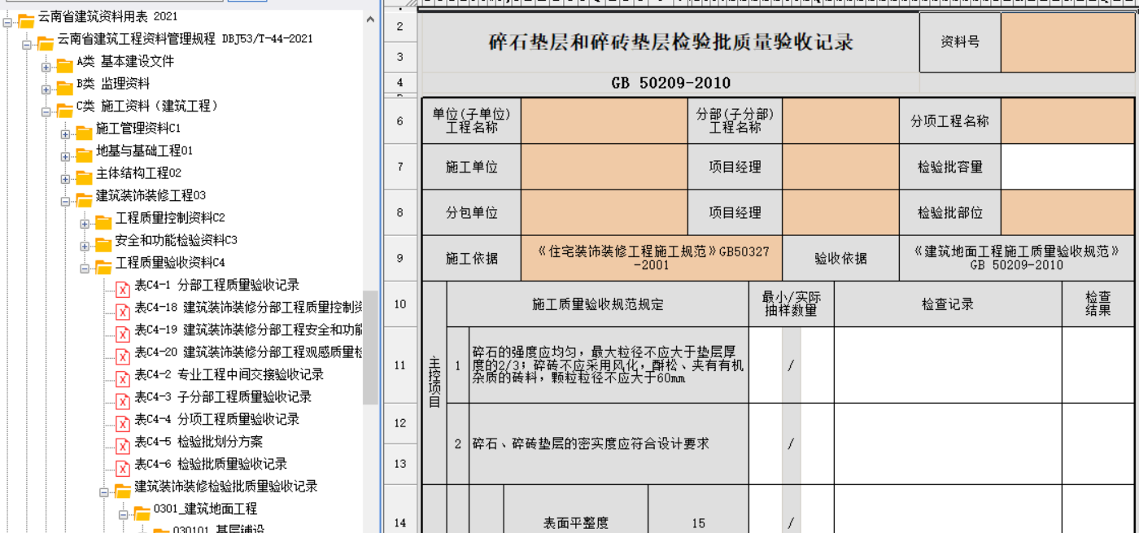Open 表C4-2 专业工程中间交接验收记录
This screenshot has height=533, width=1139.
(229, 374)
